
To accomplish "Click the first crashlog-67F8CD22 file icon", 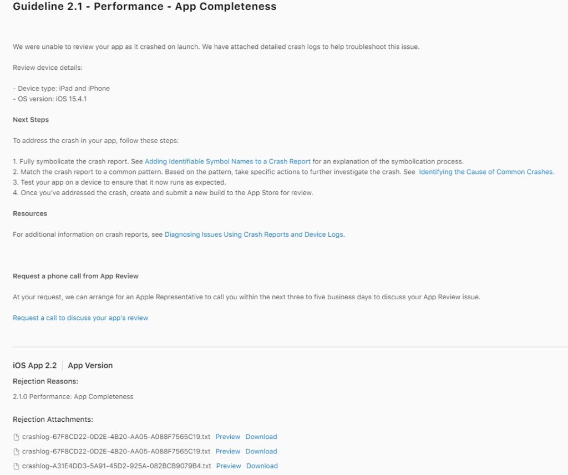I will point(16,437).
